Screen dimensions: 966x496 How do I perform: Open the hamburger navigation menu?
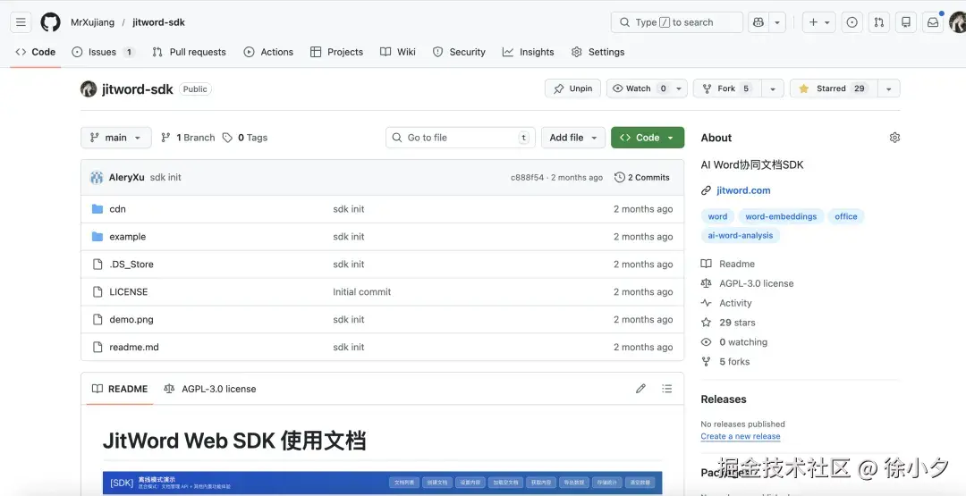coord(21,22)
